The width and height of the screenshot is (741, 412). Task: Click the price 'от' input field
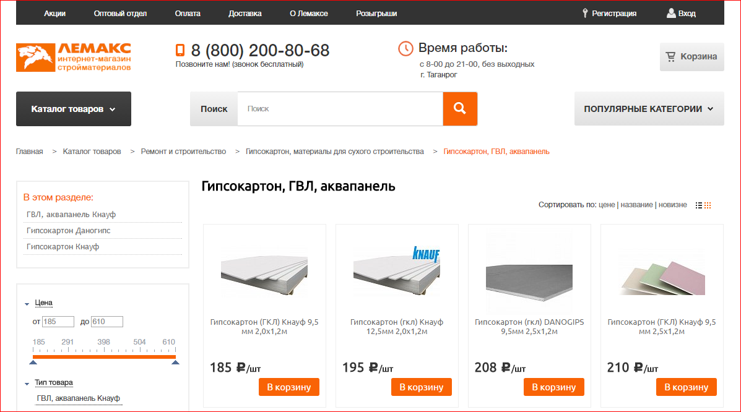point(58,322)
